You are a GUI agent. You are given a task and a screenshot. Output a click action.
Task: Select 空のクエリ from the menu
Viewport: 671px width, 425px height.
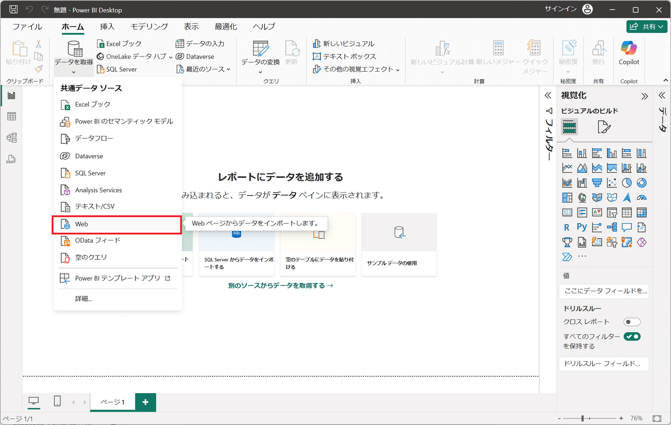[117, 257]
